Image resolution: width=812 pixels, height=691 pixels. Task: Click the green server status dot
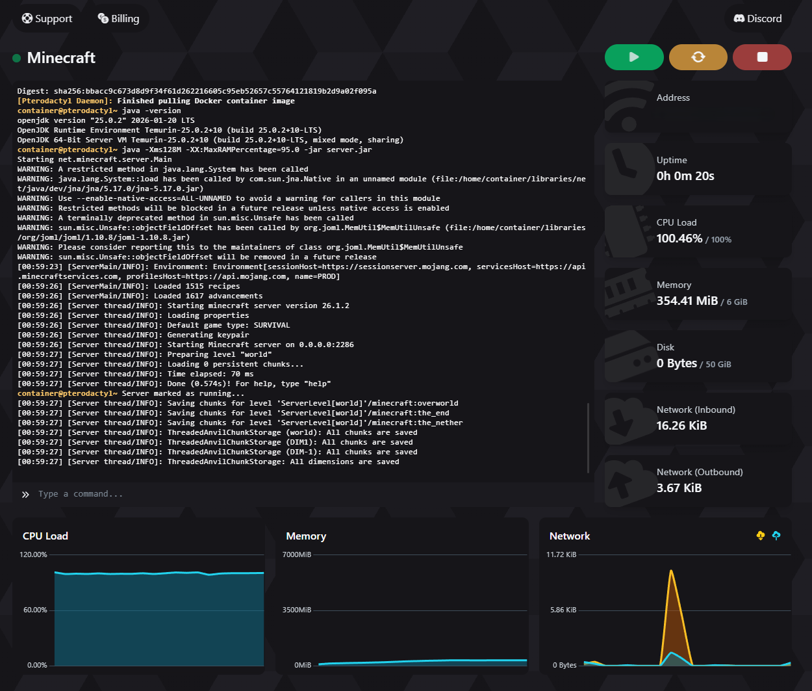coord(17,59)
